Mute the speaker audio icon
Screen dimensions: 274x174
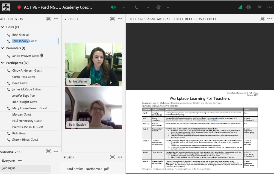pos(113,7)
